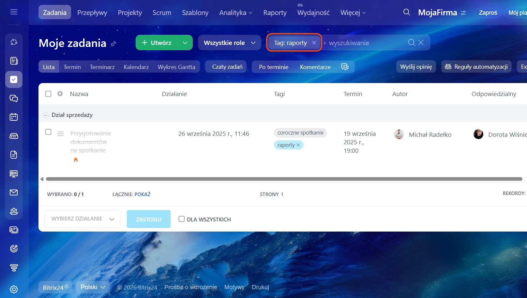Expand the Wszystkie role dropdown
Screen dimensions: 527x298
point(229,43)
